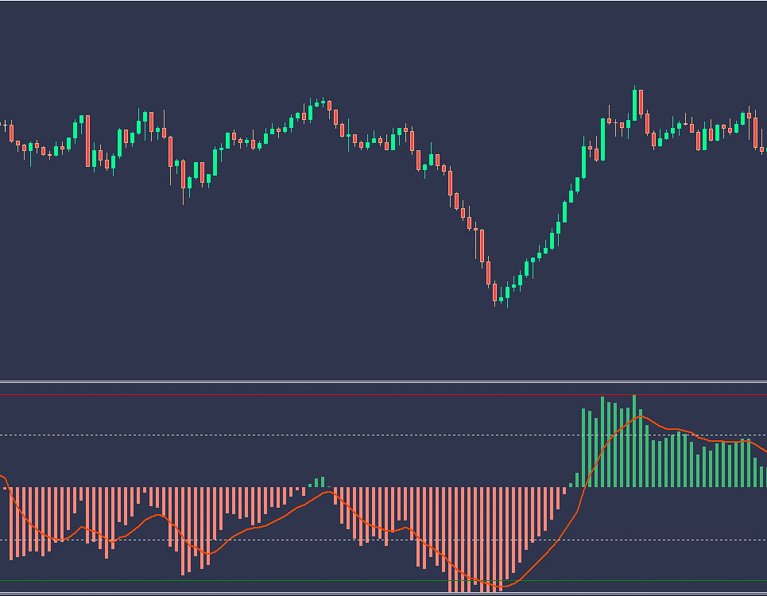
Task: Click the last candlestick on the right edge
Action: [762, 149]
